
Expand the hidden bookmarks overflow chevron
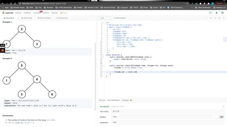click(x=192, y=7)
